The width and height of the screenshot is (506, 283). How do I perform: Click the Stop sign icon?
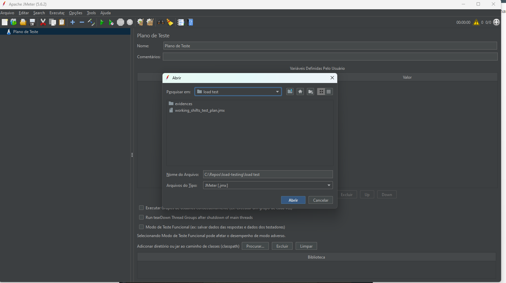click(x=121, y=22)
